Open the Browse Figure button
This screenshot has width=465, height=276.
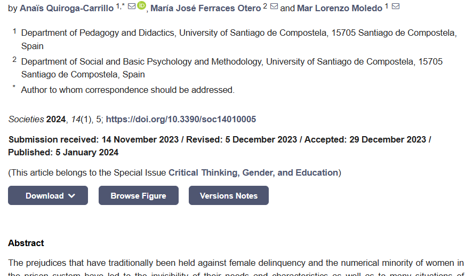tap(139, 195)
